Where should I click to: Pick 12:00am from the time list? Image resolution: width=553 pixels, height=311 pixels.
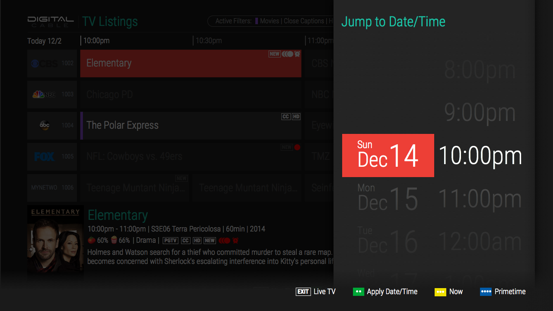coord(480,241)
